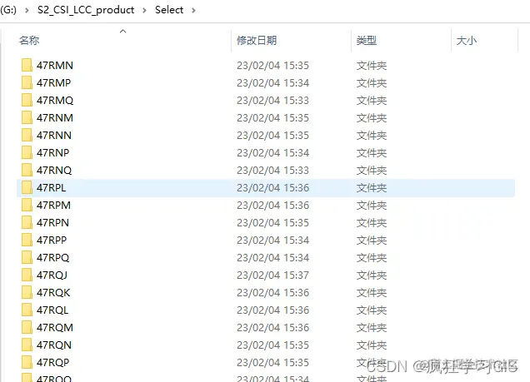Click the 47RQP folder icon

[x=27, y=362]
